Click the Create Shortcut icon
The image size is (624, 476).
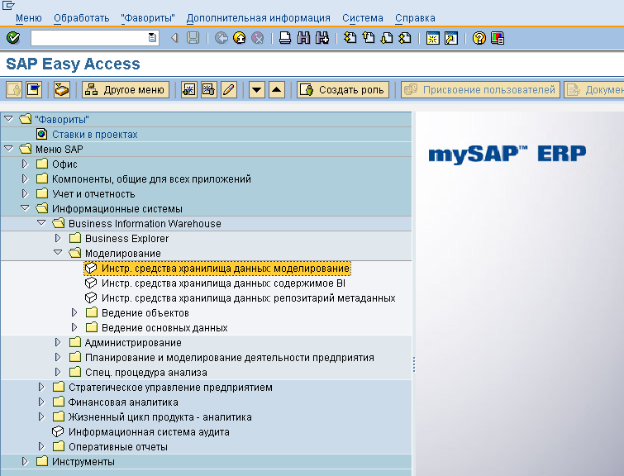click(x=451, y=38)
